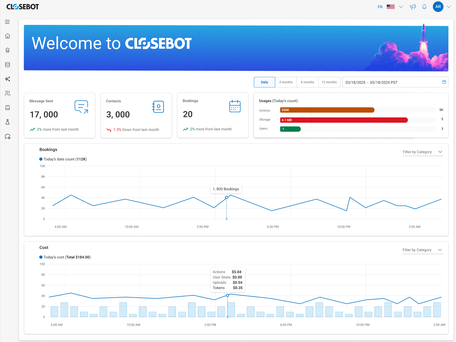The height and width of the screenshot is (342, 456).
Task: Click the orange Actions usage bar
Action: 327,110
